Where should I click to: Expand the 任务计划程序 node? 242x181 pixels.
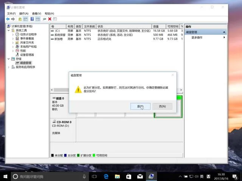[x=13, y=34]
